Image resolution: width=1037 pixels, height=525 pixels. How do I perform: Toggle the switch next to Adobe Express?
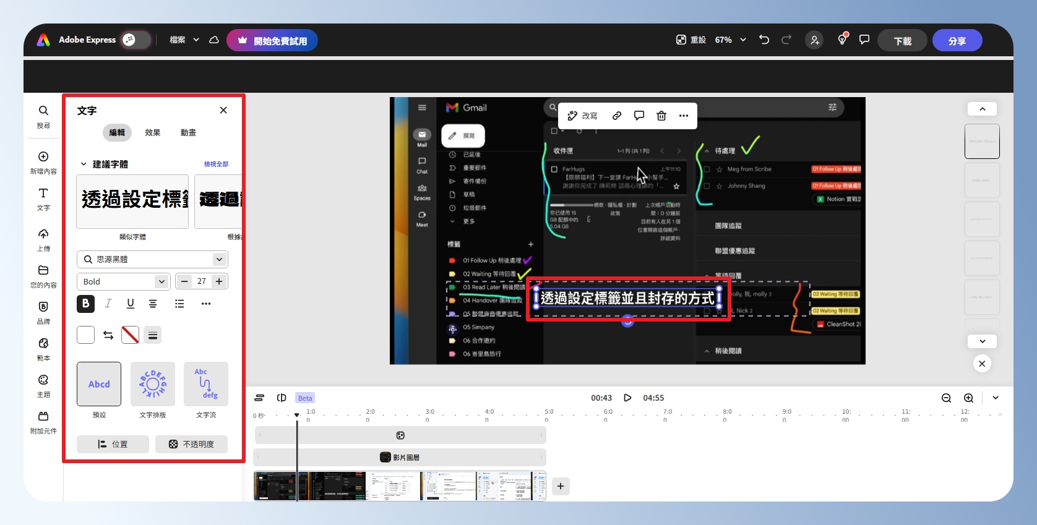(136, 40)
